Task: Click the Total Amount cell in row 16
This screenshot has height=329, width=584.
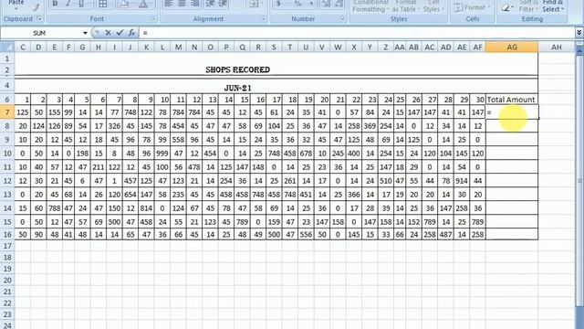Action: (x=512, y=235)
